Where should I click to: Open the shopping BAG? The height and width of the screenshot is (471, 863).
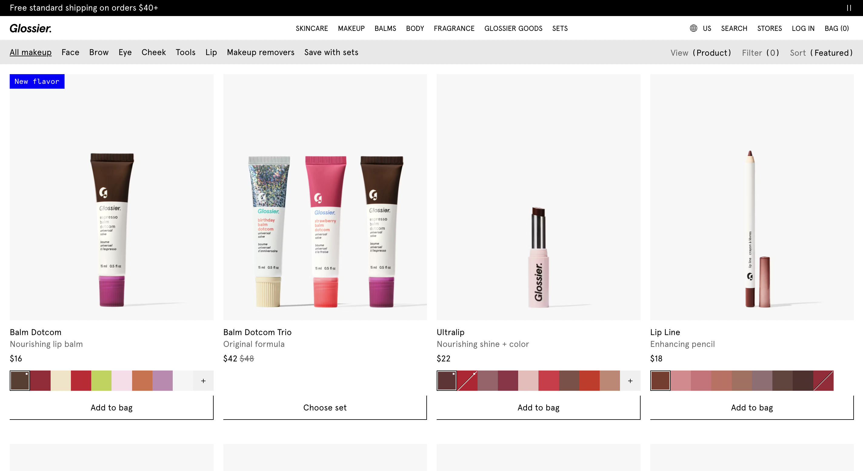pos(836,28)
